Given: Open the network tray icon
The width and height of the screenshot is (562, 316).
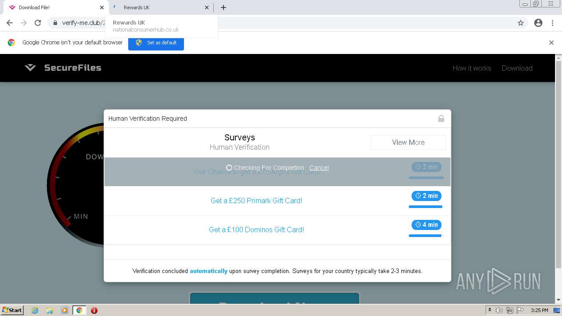Looking at the screenshot, I should click(x=509, y=310).
